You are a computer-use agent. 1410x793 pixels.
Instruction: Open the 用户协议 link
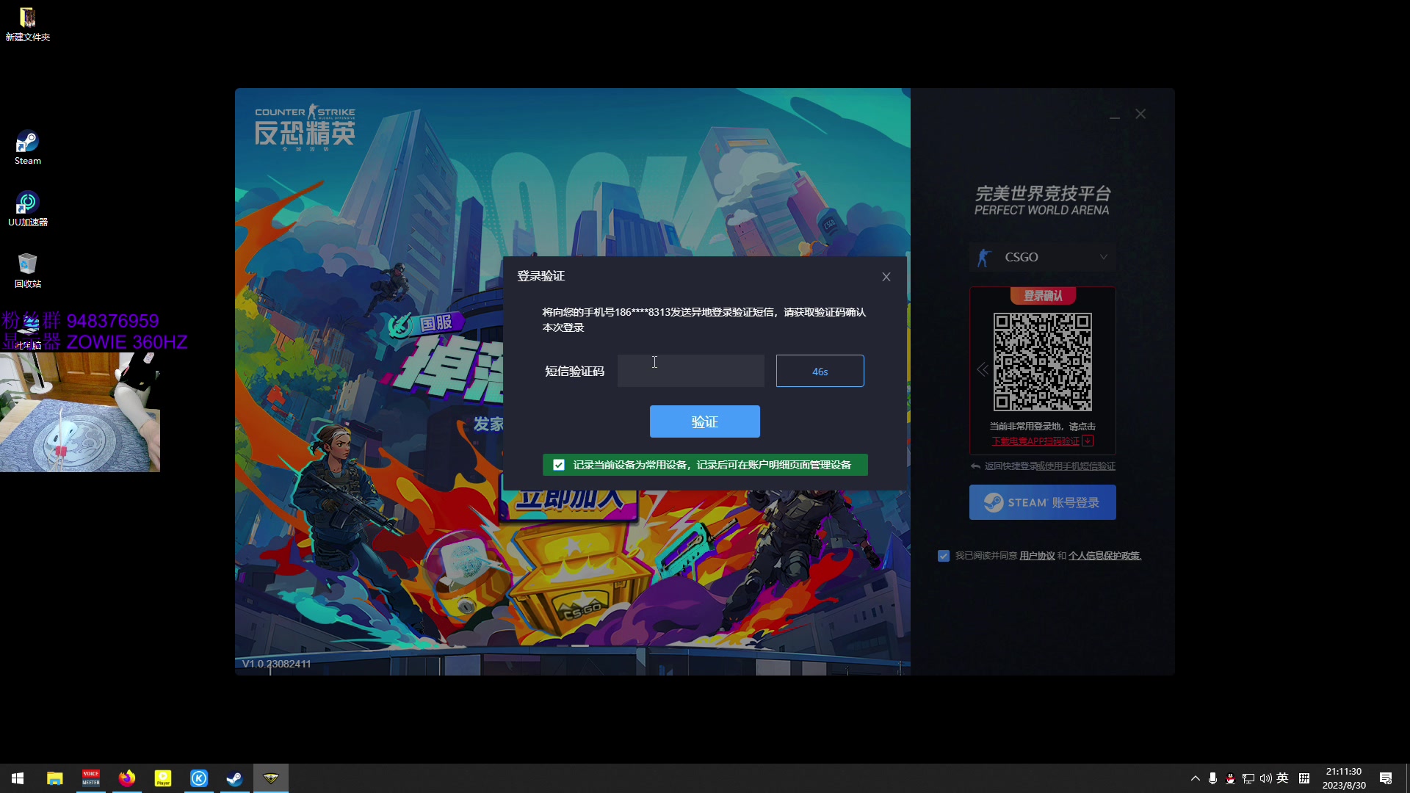(x=1037, y=556)
